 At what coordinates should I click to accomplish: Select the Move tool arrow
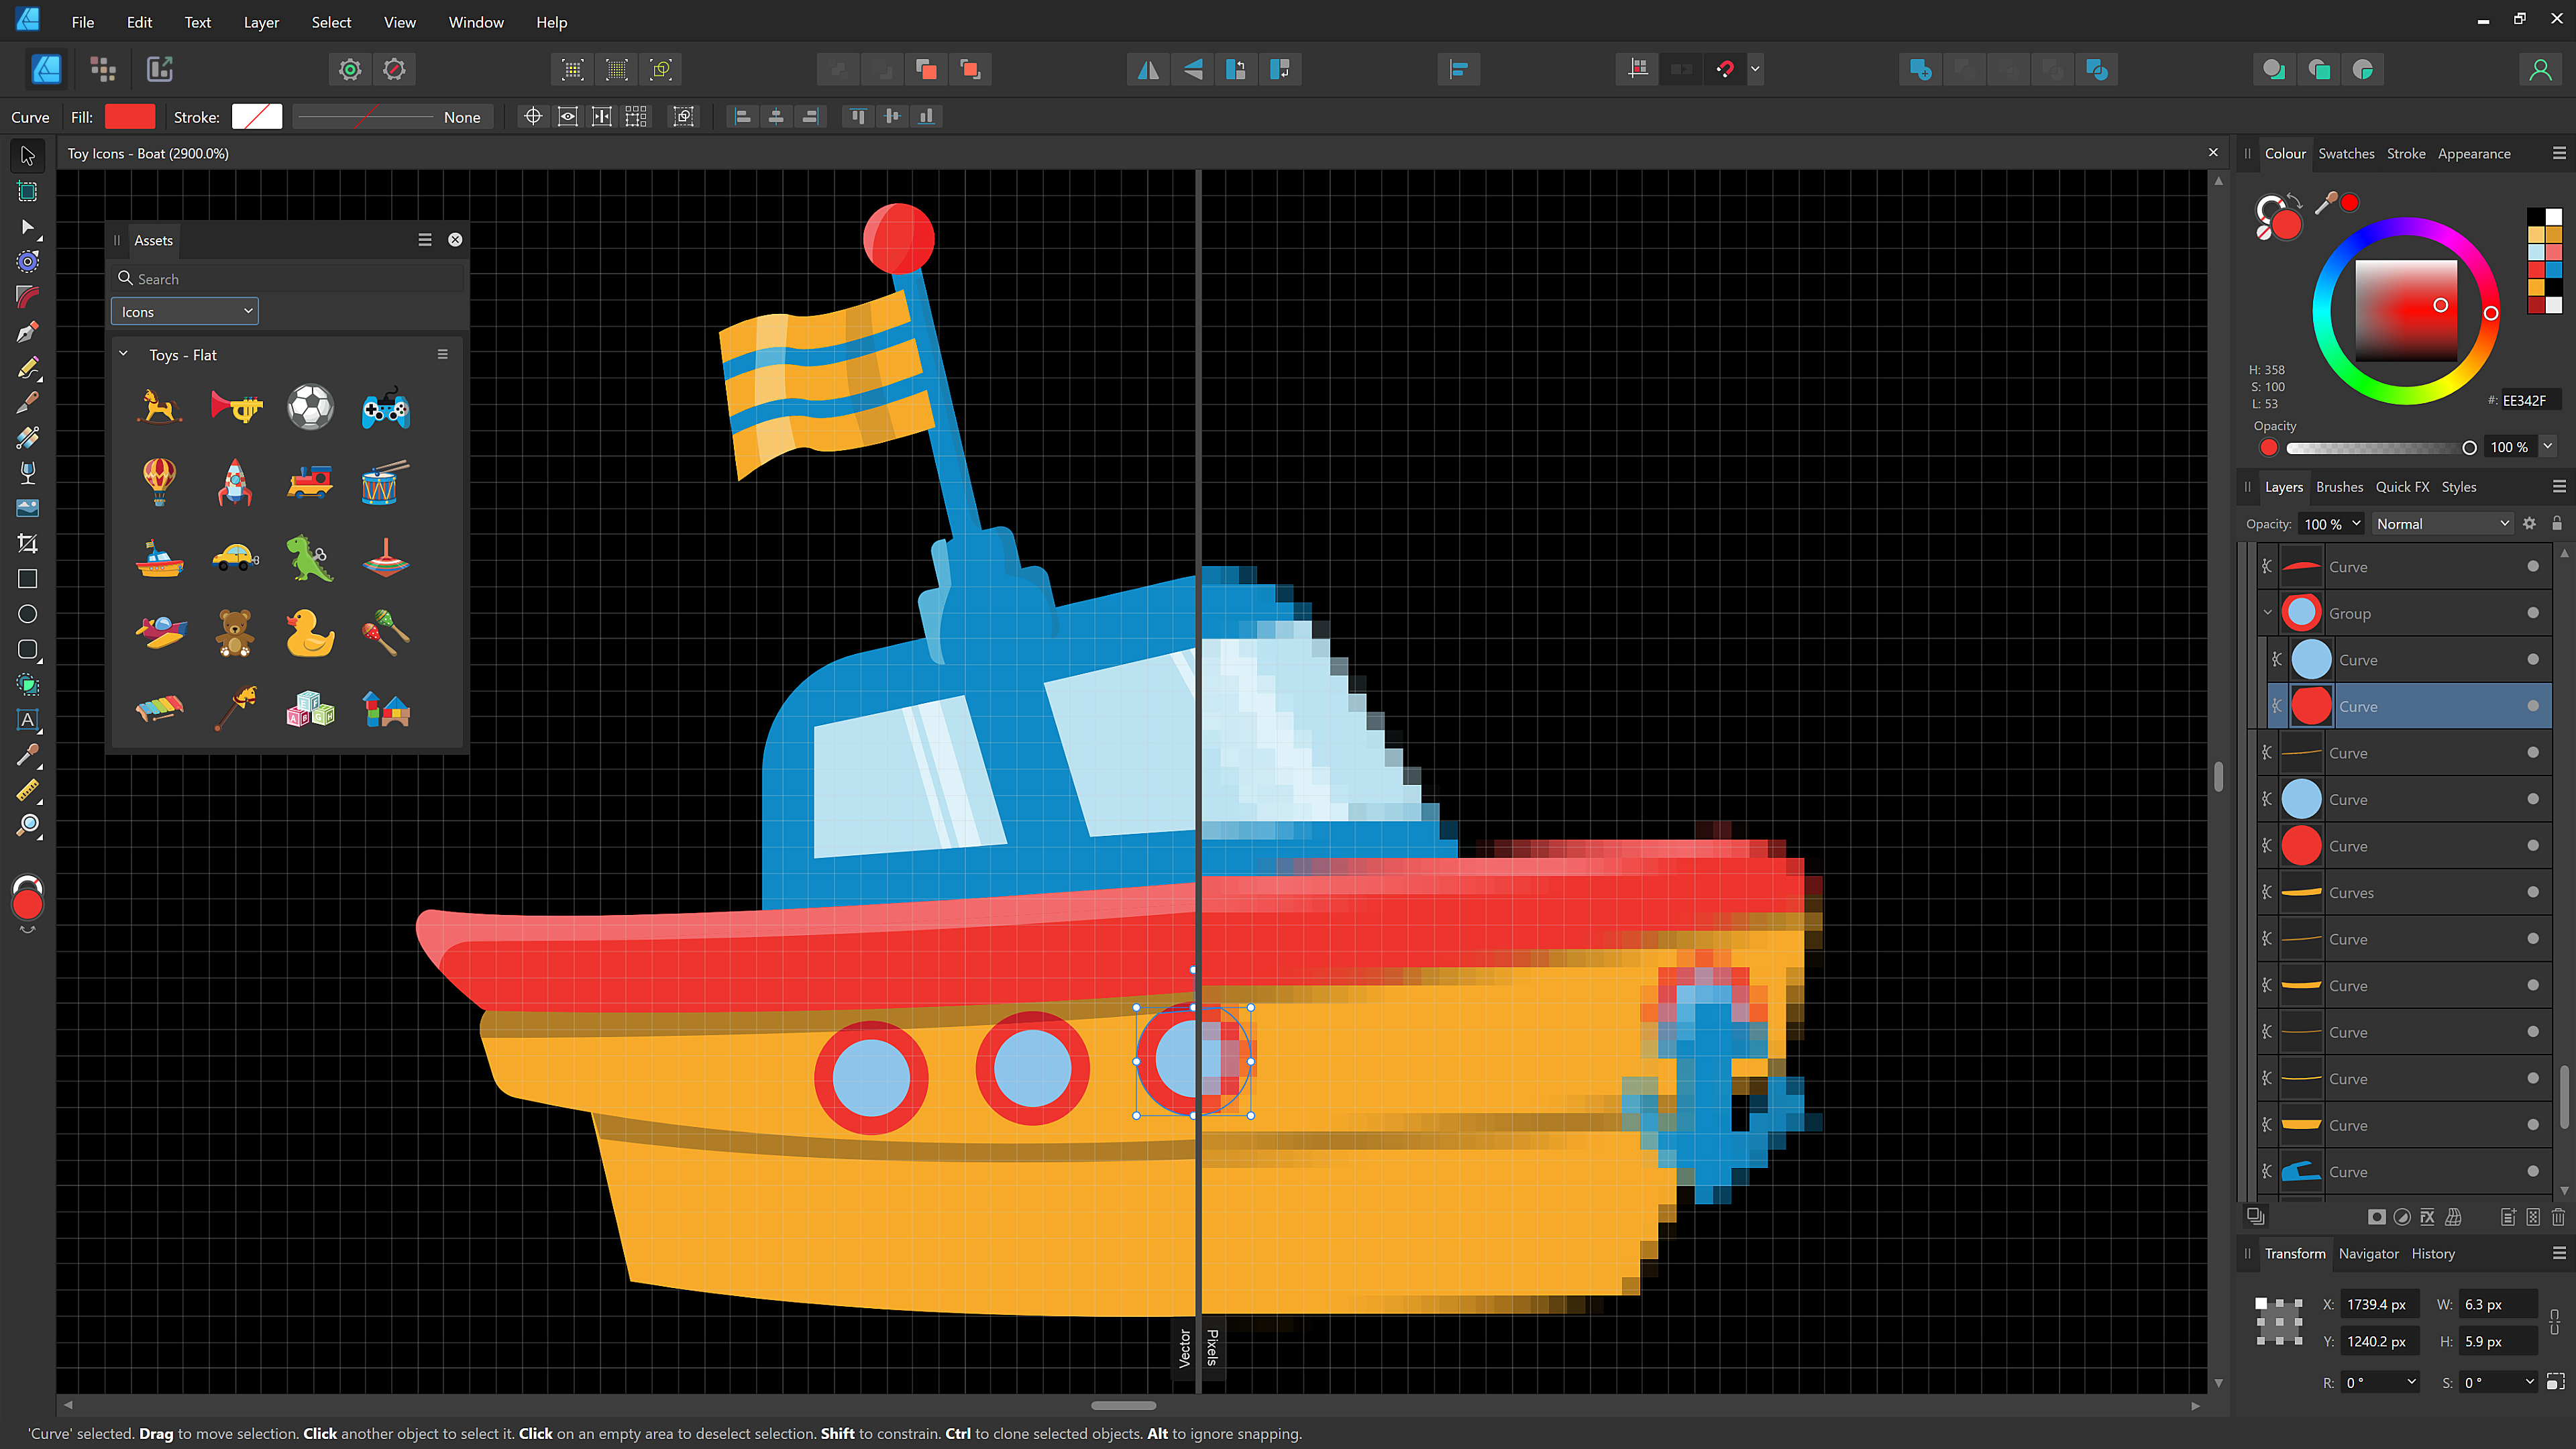(28, 156)
